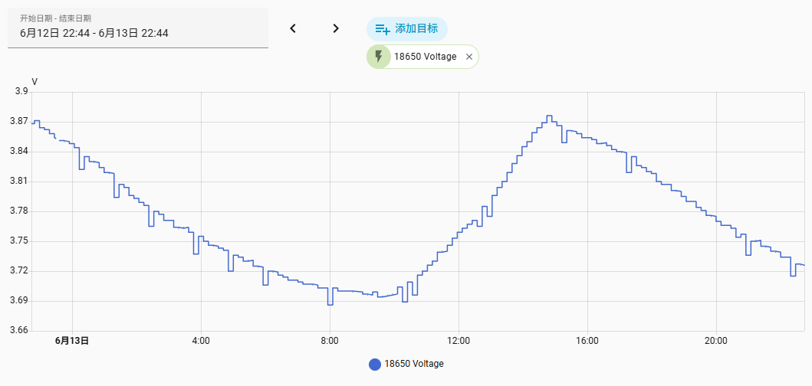
Task: Click the blue legend circle below chart
Action: 375,365
